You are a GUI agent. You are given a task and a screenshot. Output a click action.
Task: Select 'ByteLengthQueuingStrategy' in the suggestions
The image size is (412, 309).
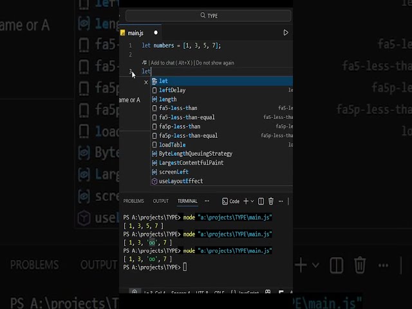point(221,154)
